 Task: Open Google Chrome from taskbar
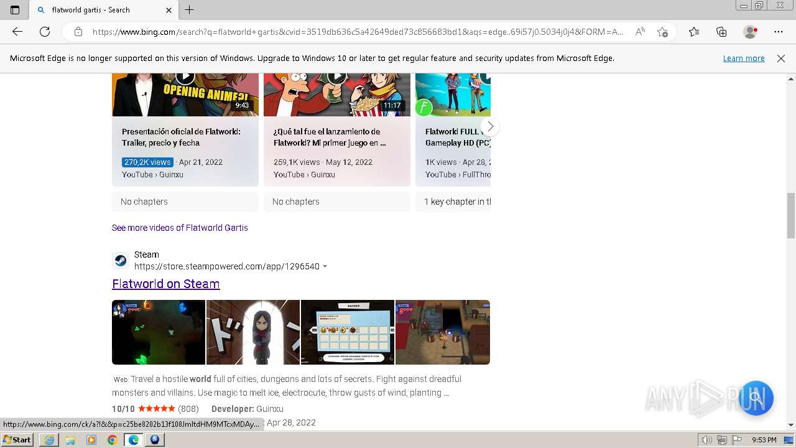point(112,440)
